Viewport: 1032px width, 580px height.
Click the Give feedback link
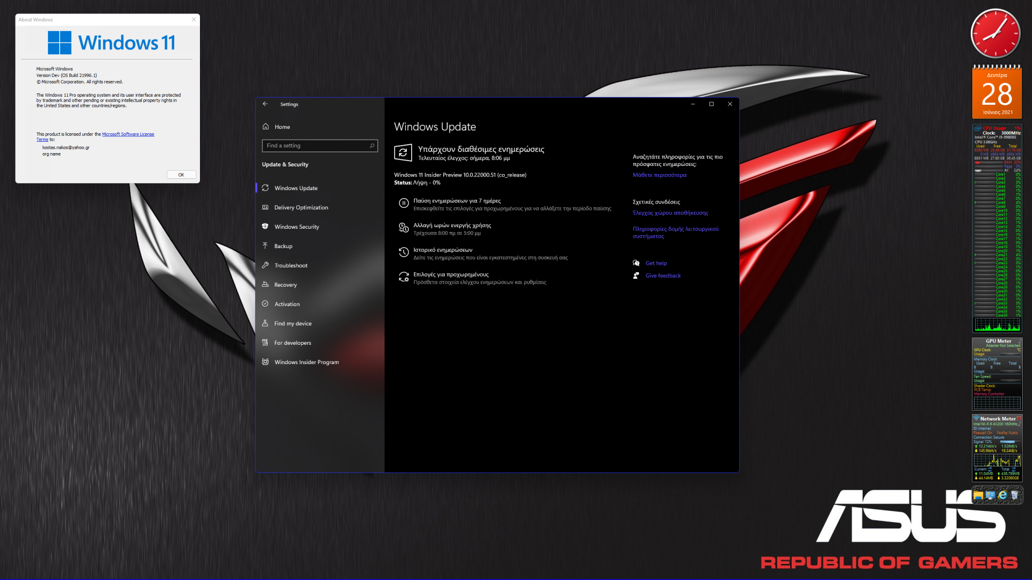point(663,275)
